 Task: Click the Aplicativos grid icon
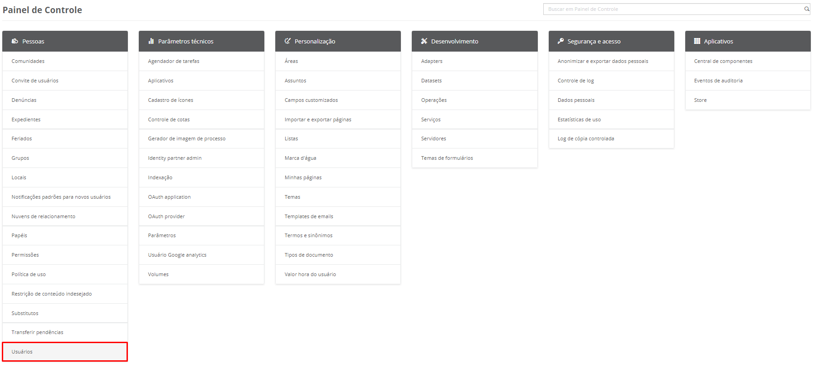pos(697,41)
